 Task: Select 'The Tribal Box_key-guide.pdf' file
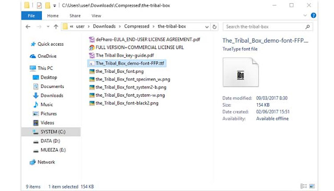[x=122, y=56]
